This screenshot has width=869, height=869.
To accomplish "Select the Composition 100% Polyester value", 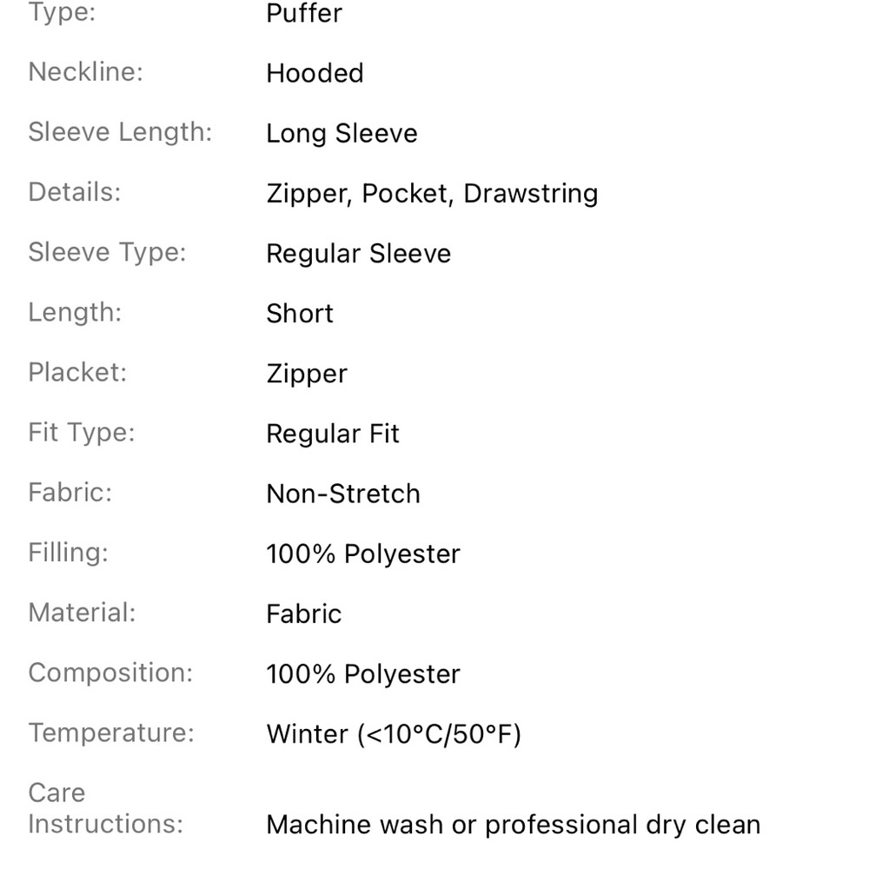I will tap(363, 674).
